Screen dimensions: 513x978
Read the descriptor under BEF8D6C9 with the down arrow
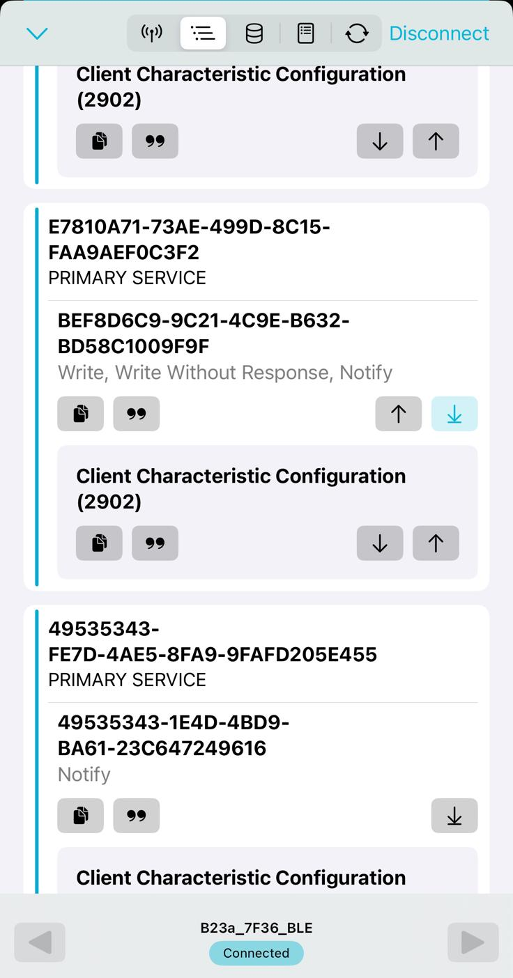380,543
